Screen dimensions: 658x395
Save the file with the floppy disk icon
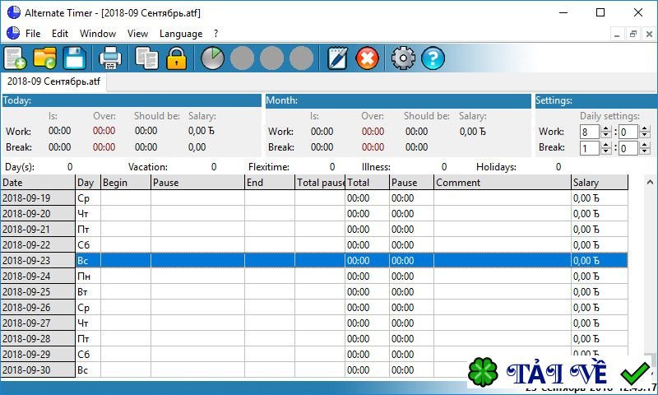(x=76, y=58)
